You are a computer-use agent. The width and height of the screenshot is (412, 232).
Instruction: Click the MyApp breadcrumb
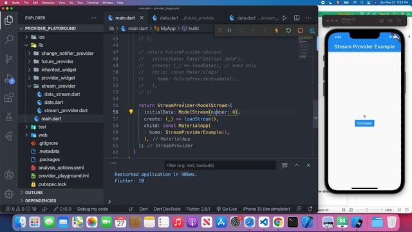click(167, 28)
